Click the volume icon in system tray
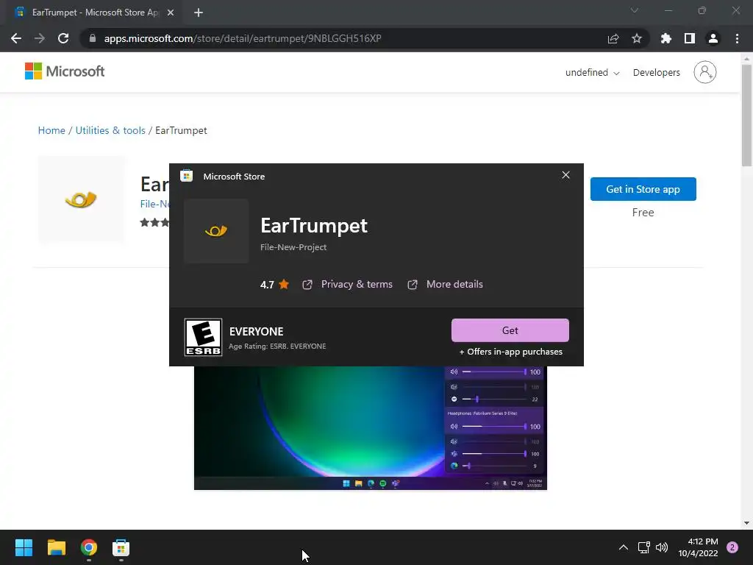753x565 pixels. coord(662,547)
